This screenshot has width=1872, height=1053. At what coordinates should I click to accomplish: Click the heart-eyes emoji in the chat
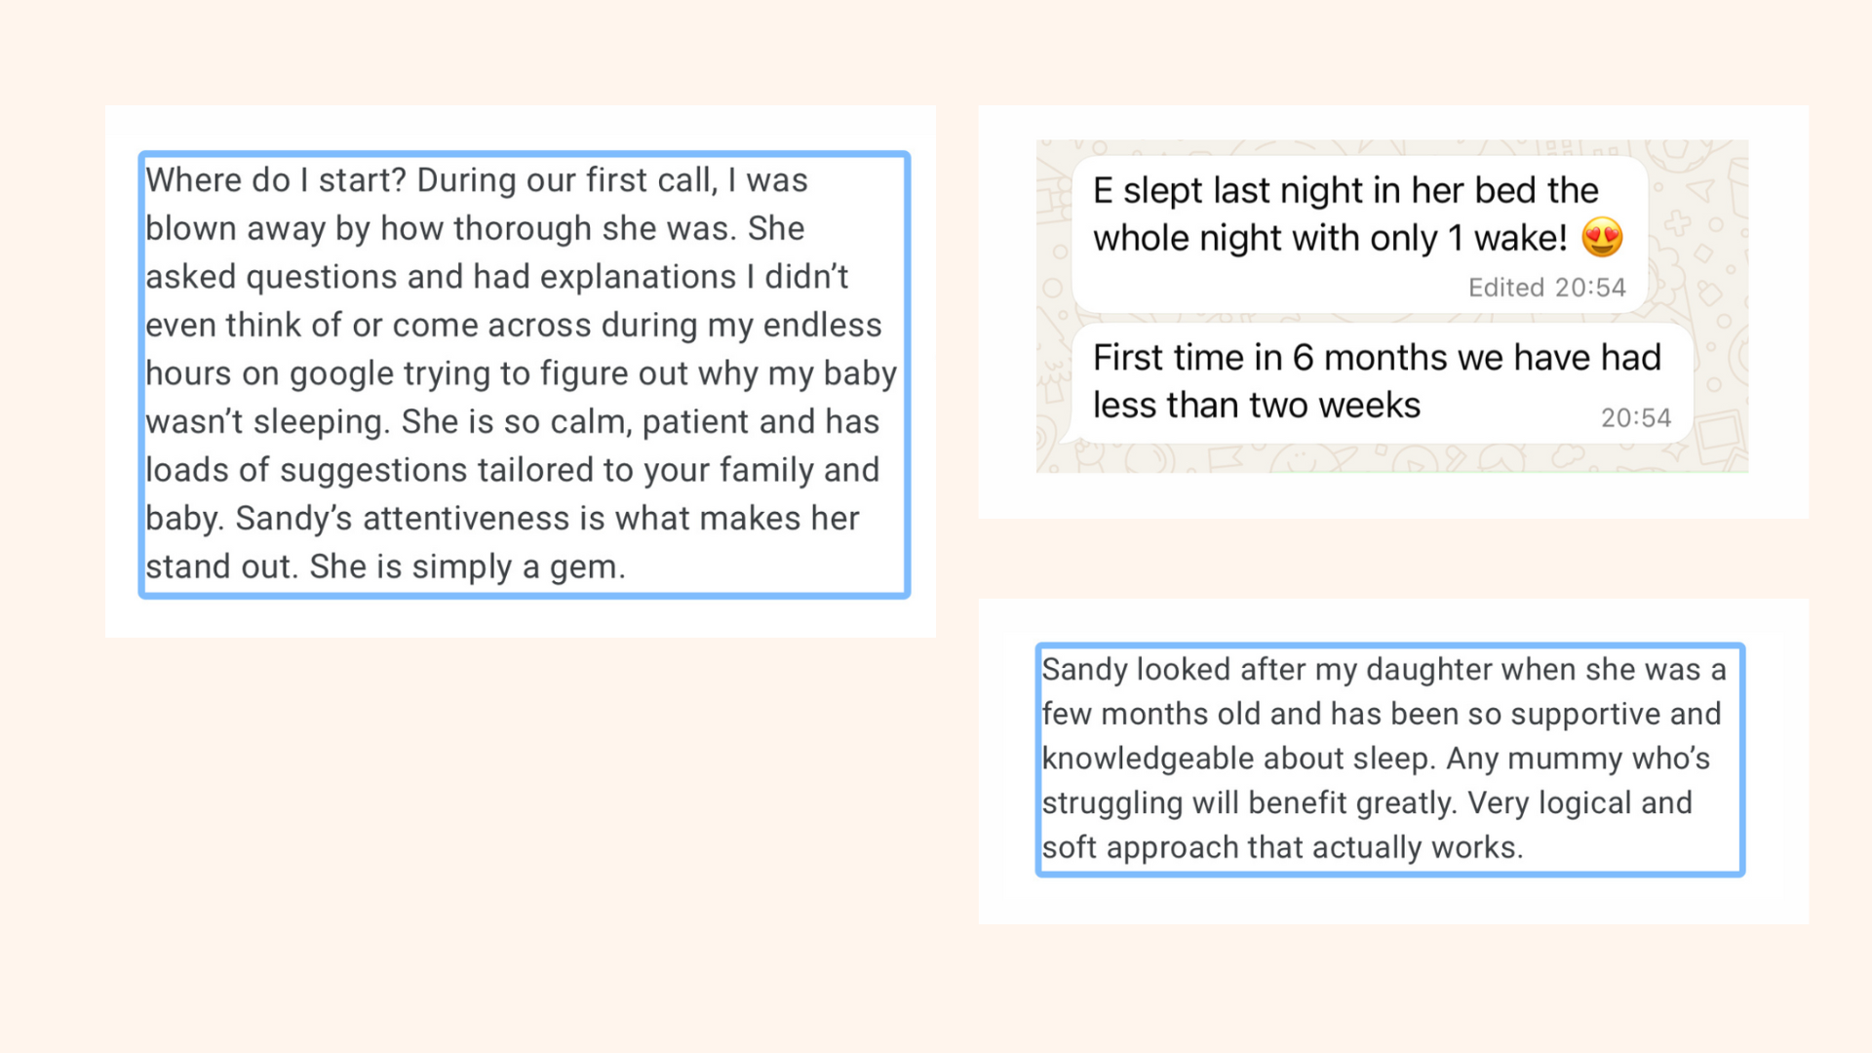click(x=1602, y=237)
